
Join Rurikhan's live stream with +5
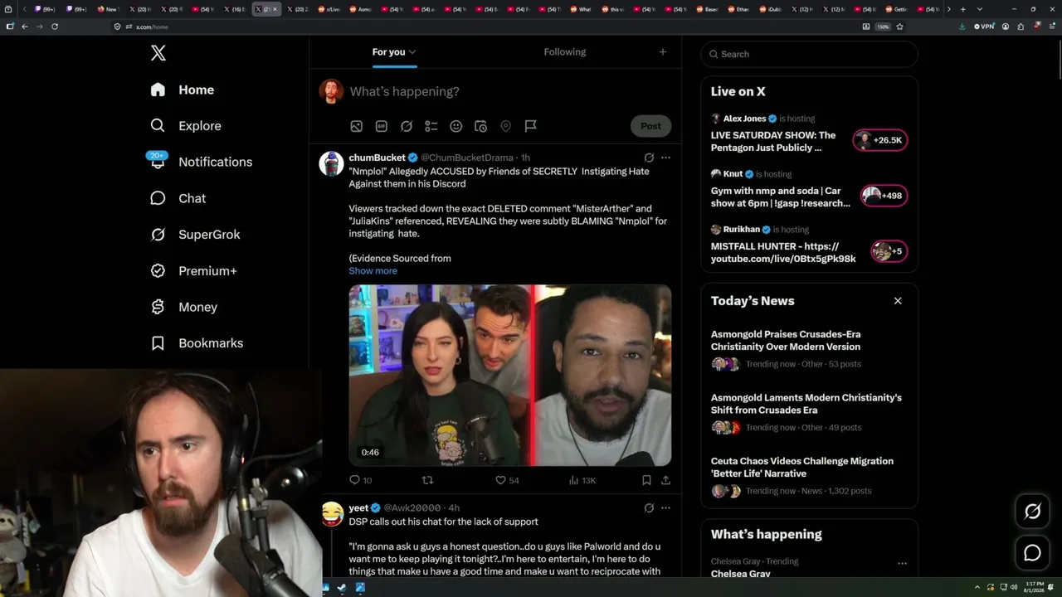click(x=889, y=251)
